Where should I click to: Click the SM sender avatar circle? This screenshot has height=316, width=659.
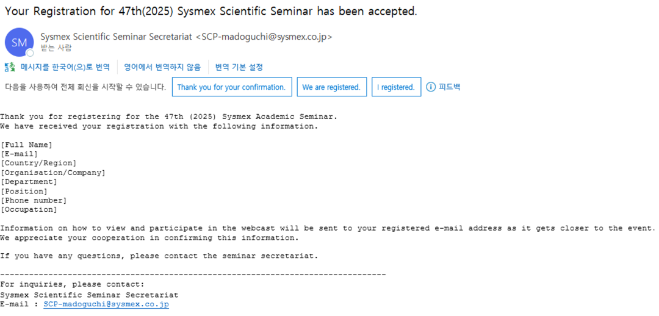pos(19,42)
